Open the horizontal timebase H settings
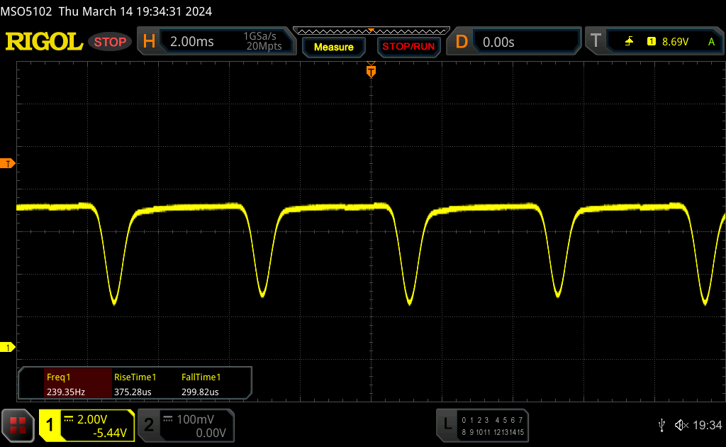Screen dimensions: 726x447 click(x=149, y=42)
